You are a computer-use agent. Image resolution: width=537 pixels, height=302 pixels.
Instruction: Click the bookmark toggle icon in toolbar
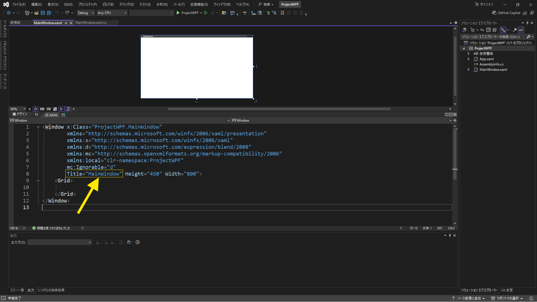click(282, 13)
